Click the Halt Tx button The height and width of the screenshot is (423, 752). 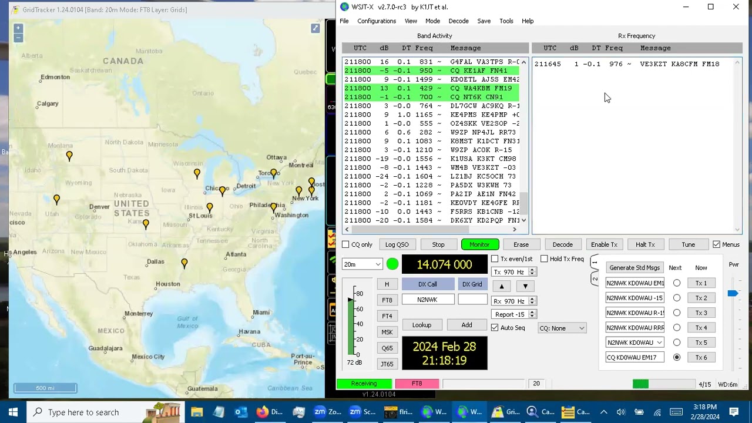[645, 244]
